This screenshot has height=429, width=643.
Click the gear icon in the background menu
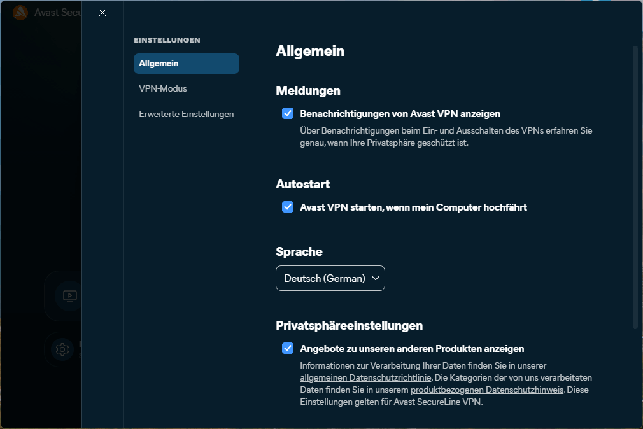click(x=62, y=349)
